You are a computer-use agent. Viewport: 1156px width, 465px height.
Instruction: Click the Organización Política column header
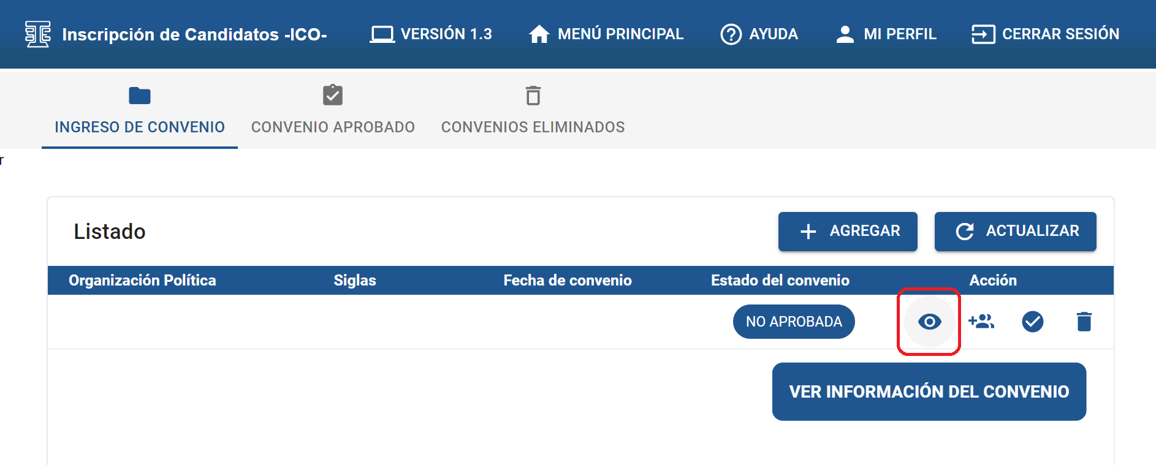(142, 281)
